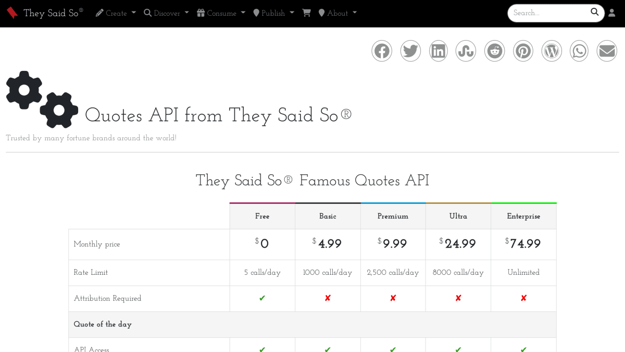
Task: Click the $9.99 monthly price
Action: click(x=392, y=244)
